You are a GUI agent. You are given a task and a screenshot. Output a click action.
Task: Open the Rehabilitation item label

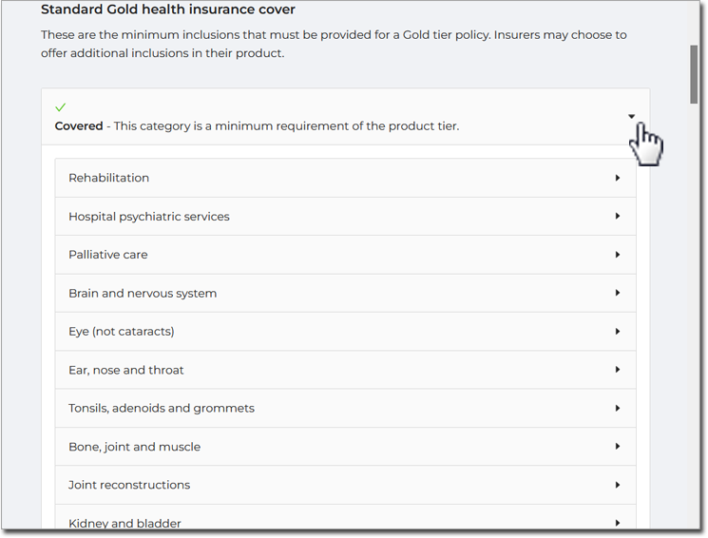[x=109, y=178]
